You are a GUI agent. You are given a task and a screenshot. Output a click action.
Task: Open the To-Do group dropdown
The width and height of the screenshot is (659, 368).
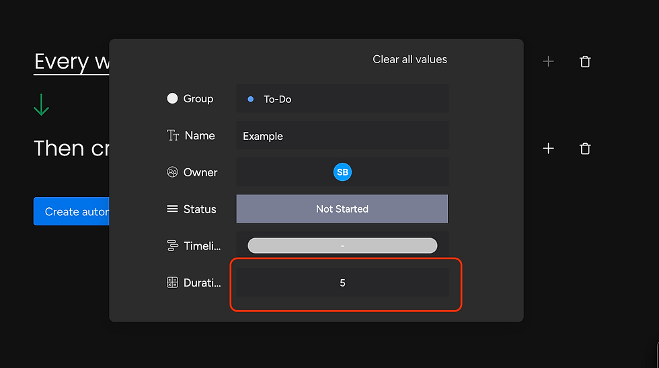[342, 99]
